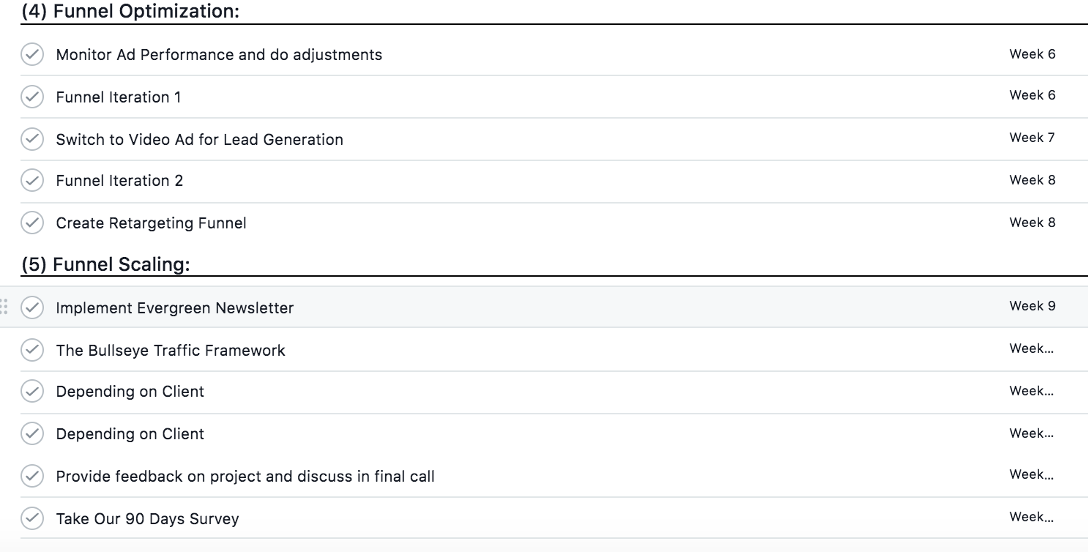
Task: Mark 'Provide feedback on project' task complete
Action: [x=32, y=476]
